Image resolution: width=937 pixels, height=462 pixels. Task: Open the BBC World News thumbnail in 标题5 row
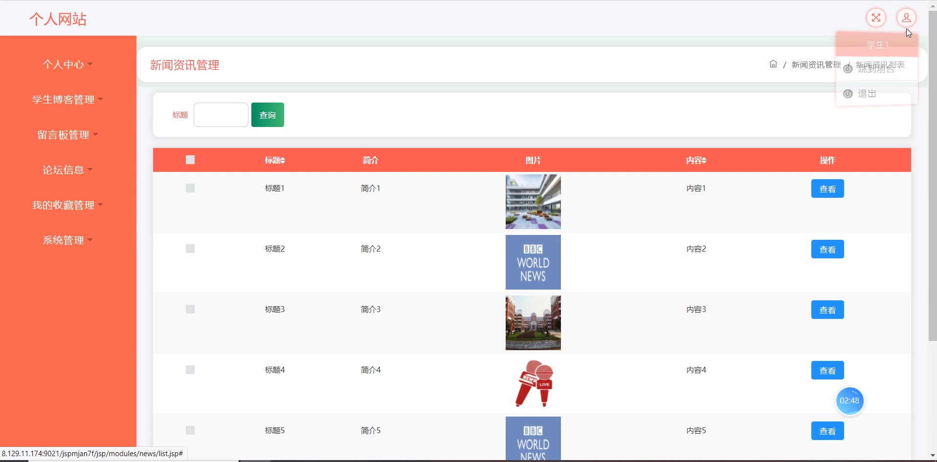[x=533, y=438]
